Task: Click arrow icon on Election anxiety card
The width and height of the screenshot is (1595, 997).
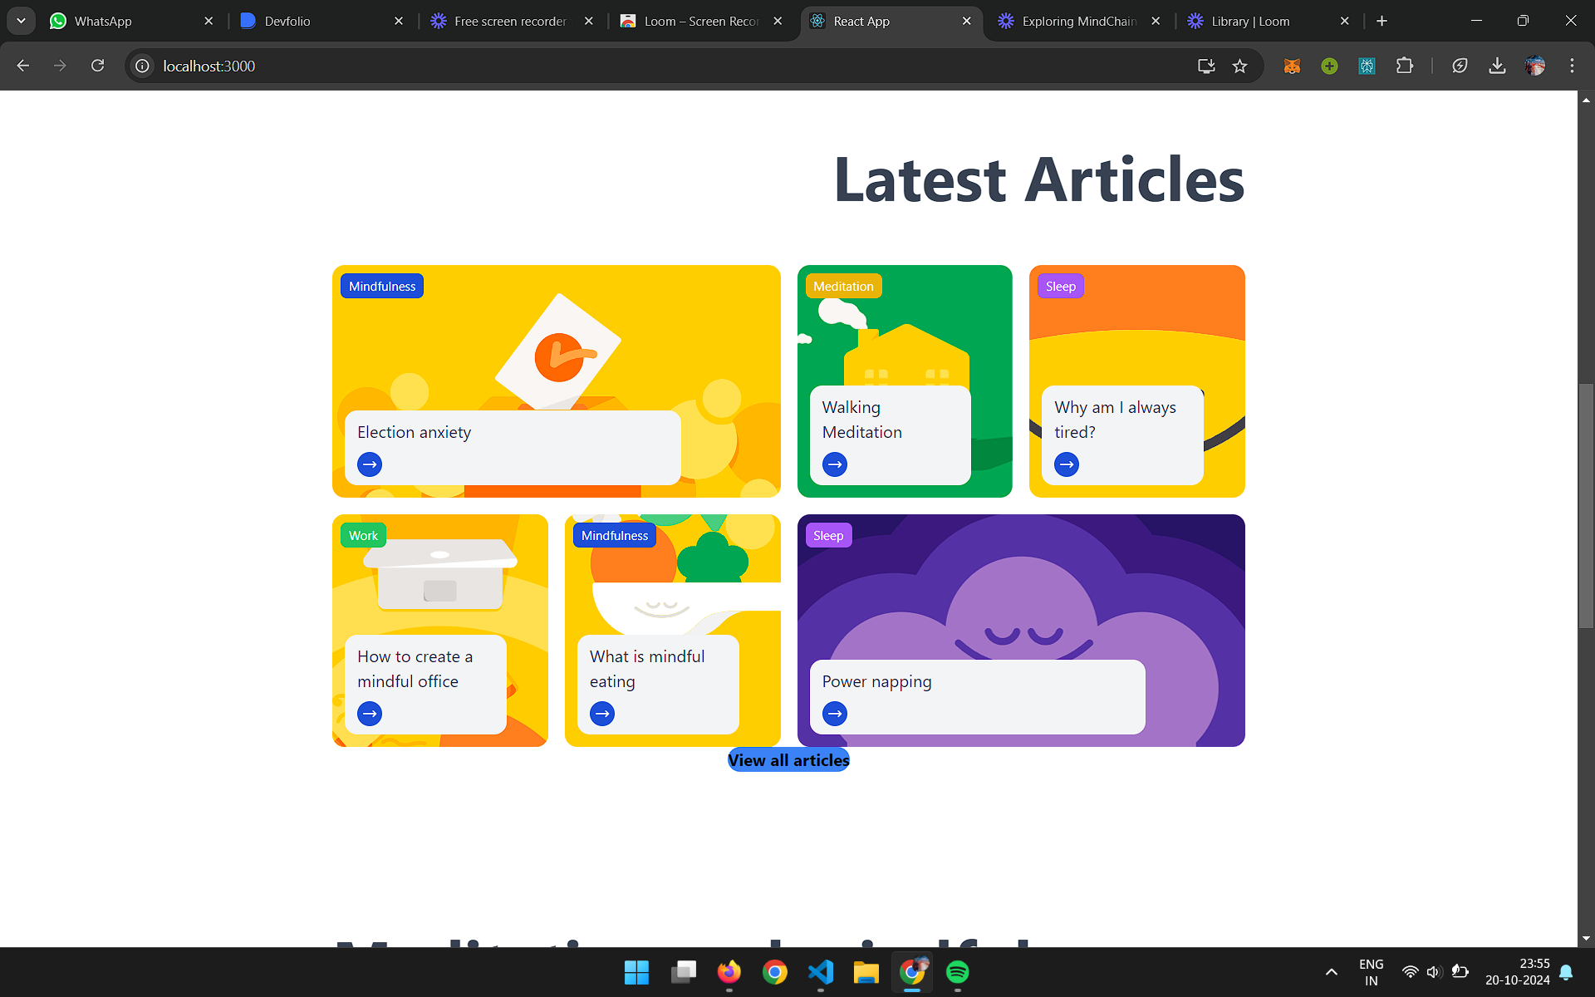Action: click(x=370, y=464)
